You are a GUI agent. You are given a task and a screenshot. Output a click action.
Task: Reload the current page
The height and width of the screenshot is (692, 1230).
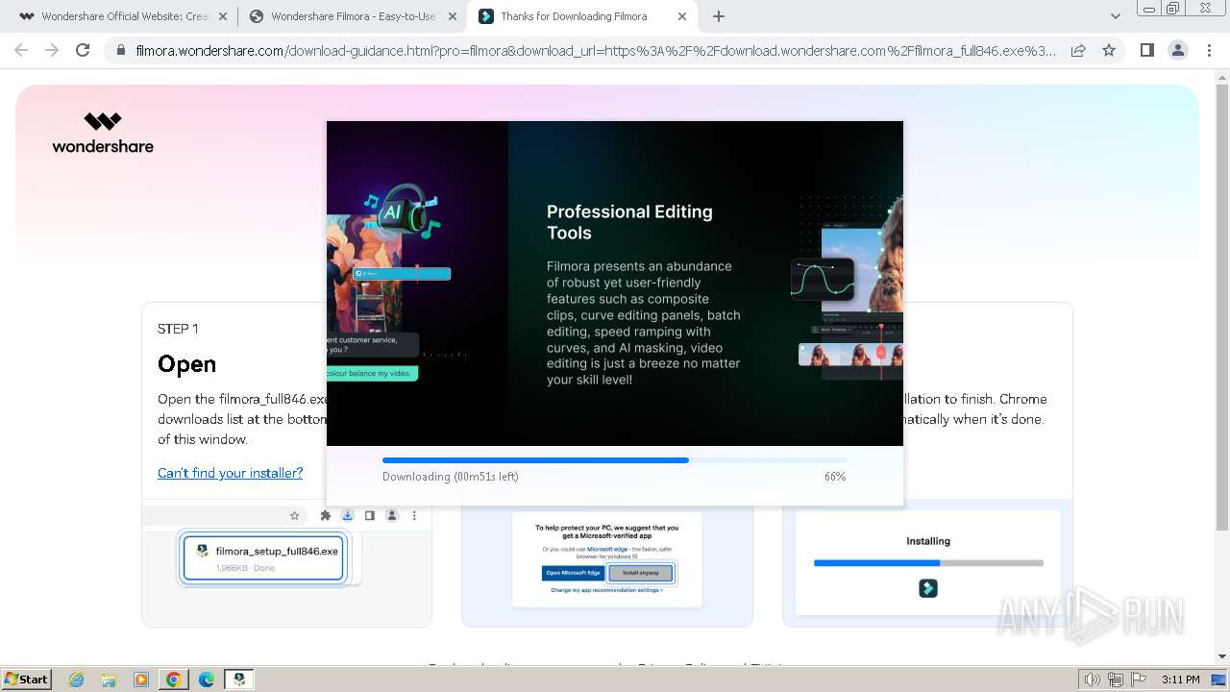pos(83,50)
